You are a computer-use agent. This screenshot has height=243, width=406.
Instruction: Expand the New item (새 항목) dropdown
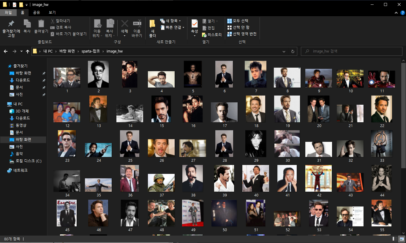[170, 21]
